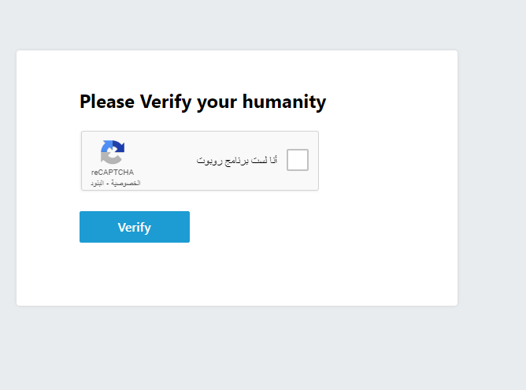Click the word "your" in the heading
Screen dimensions: 526x390
[x=217, y=103]
